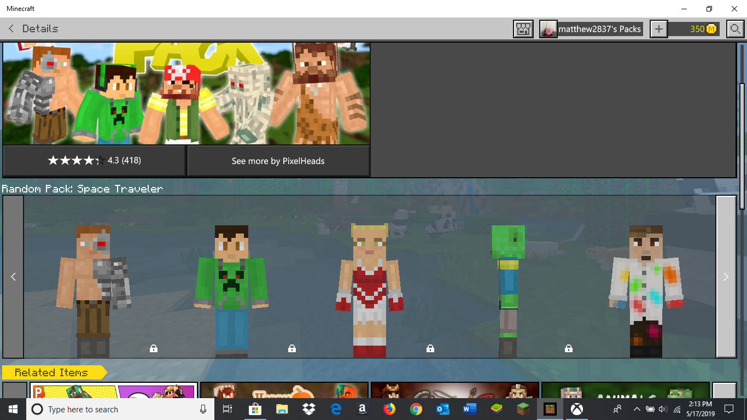Click See more by PixelHeads

tap(278, 161)
